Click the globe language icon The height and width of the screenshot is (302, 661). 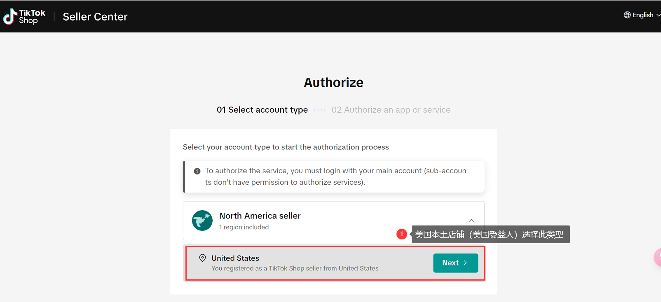[627, 15]
